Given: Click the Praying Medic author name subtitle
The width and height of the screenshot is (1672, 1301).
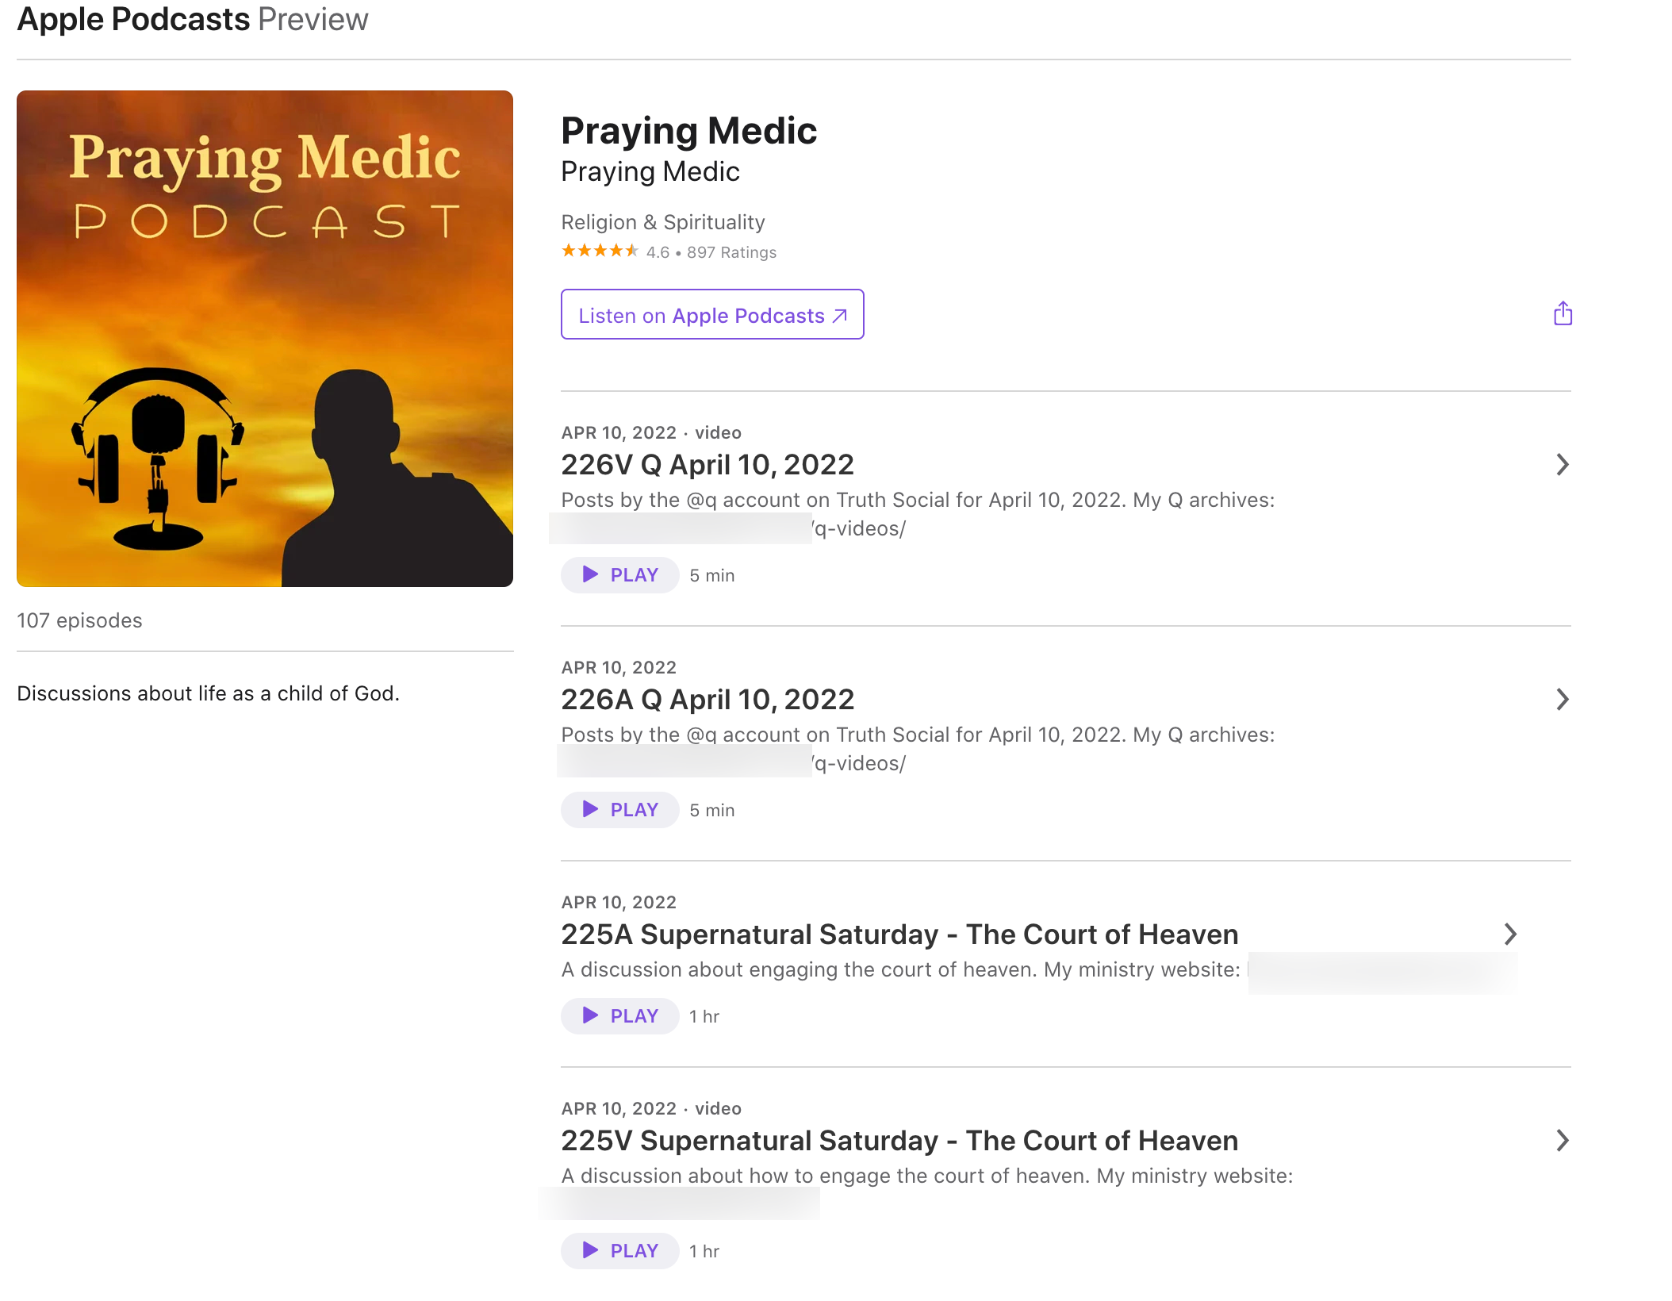Looking at the screenshot, I should (x=650, y=172).
